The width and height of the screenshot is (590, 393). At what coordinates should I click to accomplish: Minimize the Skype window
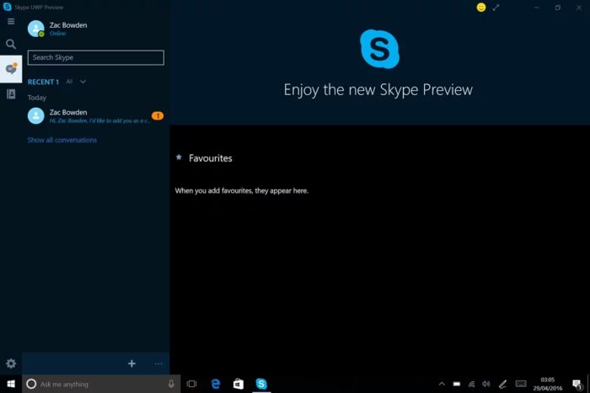537,8
